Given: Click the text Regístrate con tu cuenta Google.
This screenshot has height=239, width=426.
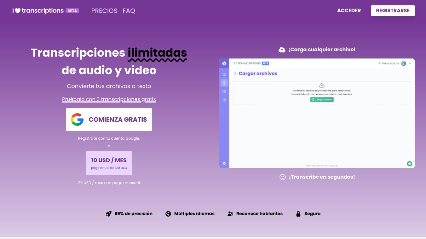Looking at the screenshot, I should 109,138.
